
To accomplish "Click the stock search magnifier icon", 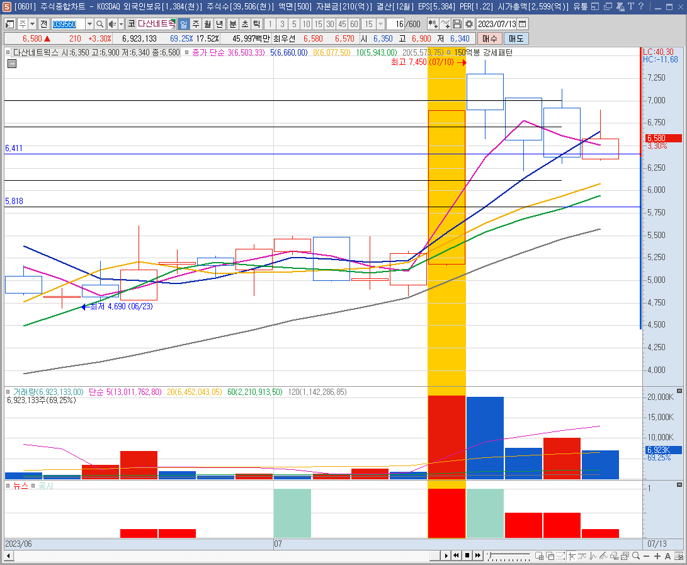I will point(100,24).
